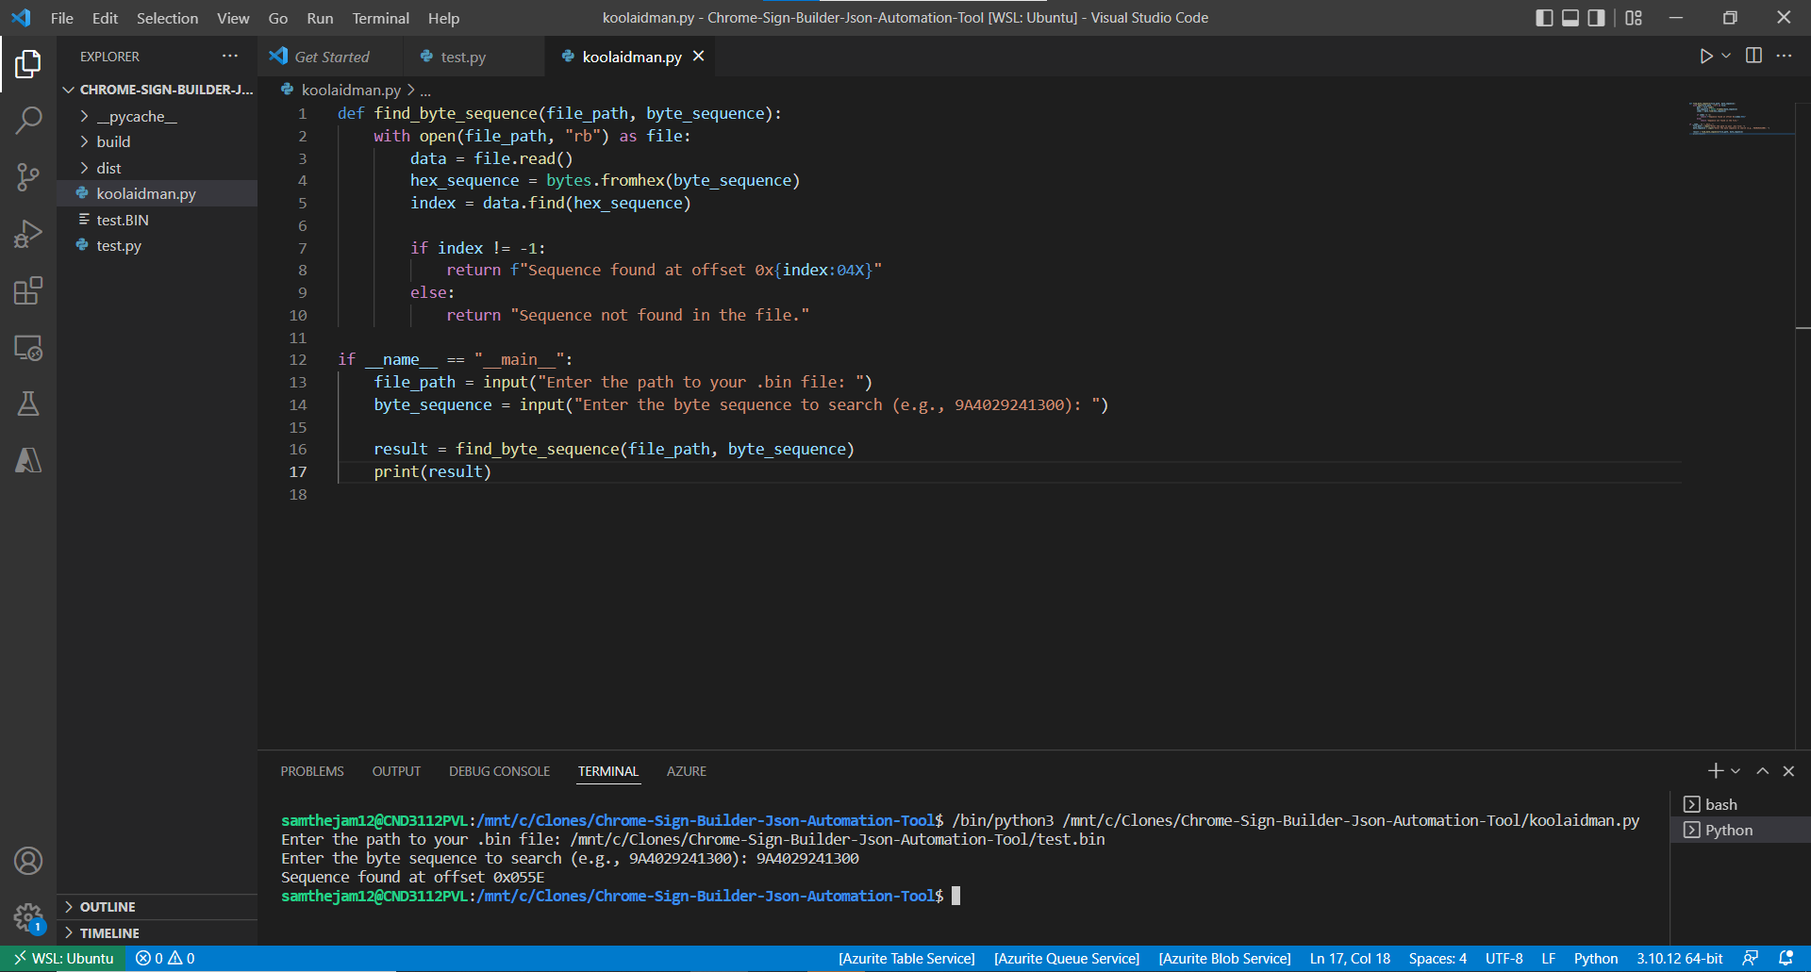
Task: Open Customize Layout button
Action: pyautogui.click(x=1634, y=18)
